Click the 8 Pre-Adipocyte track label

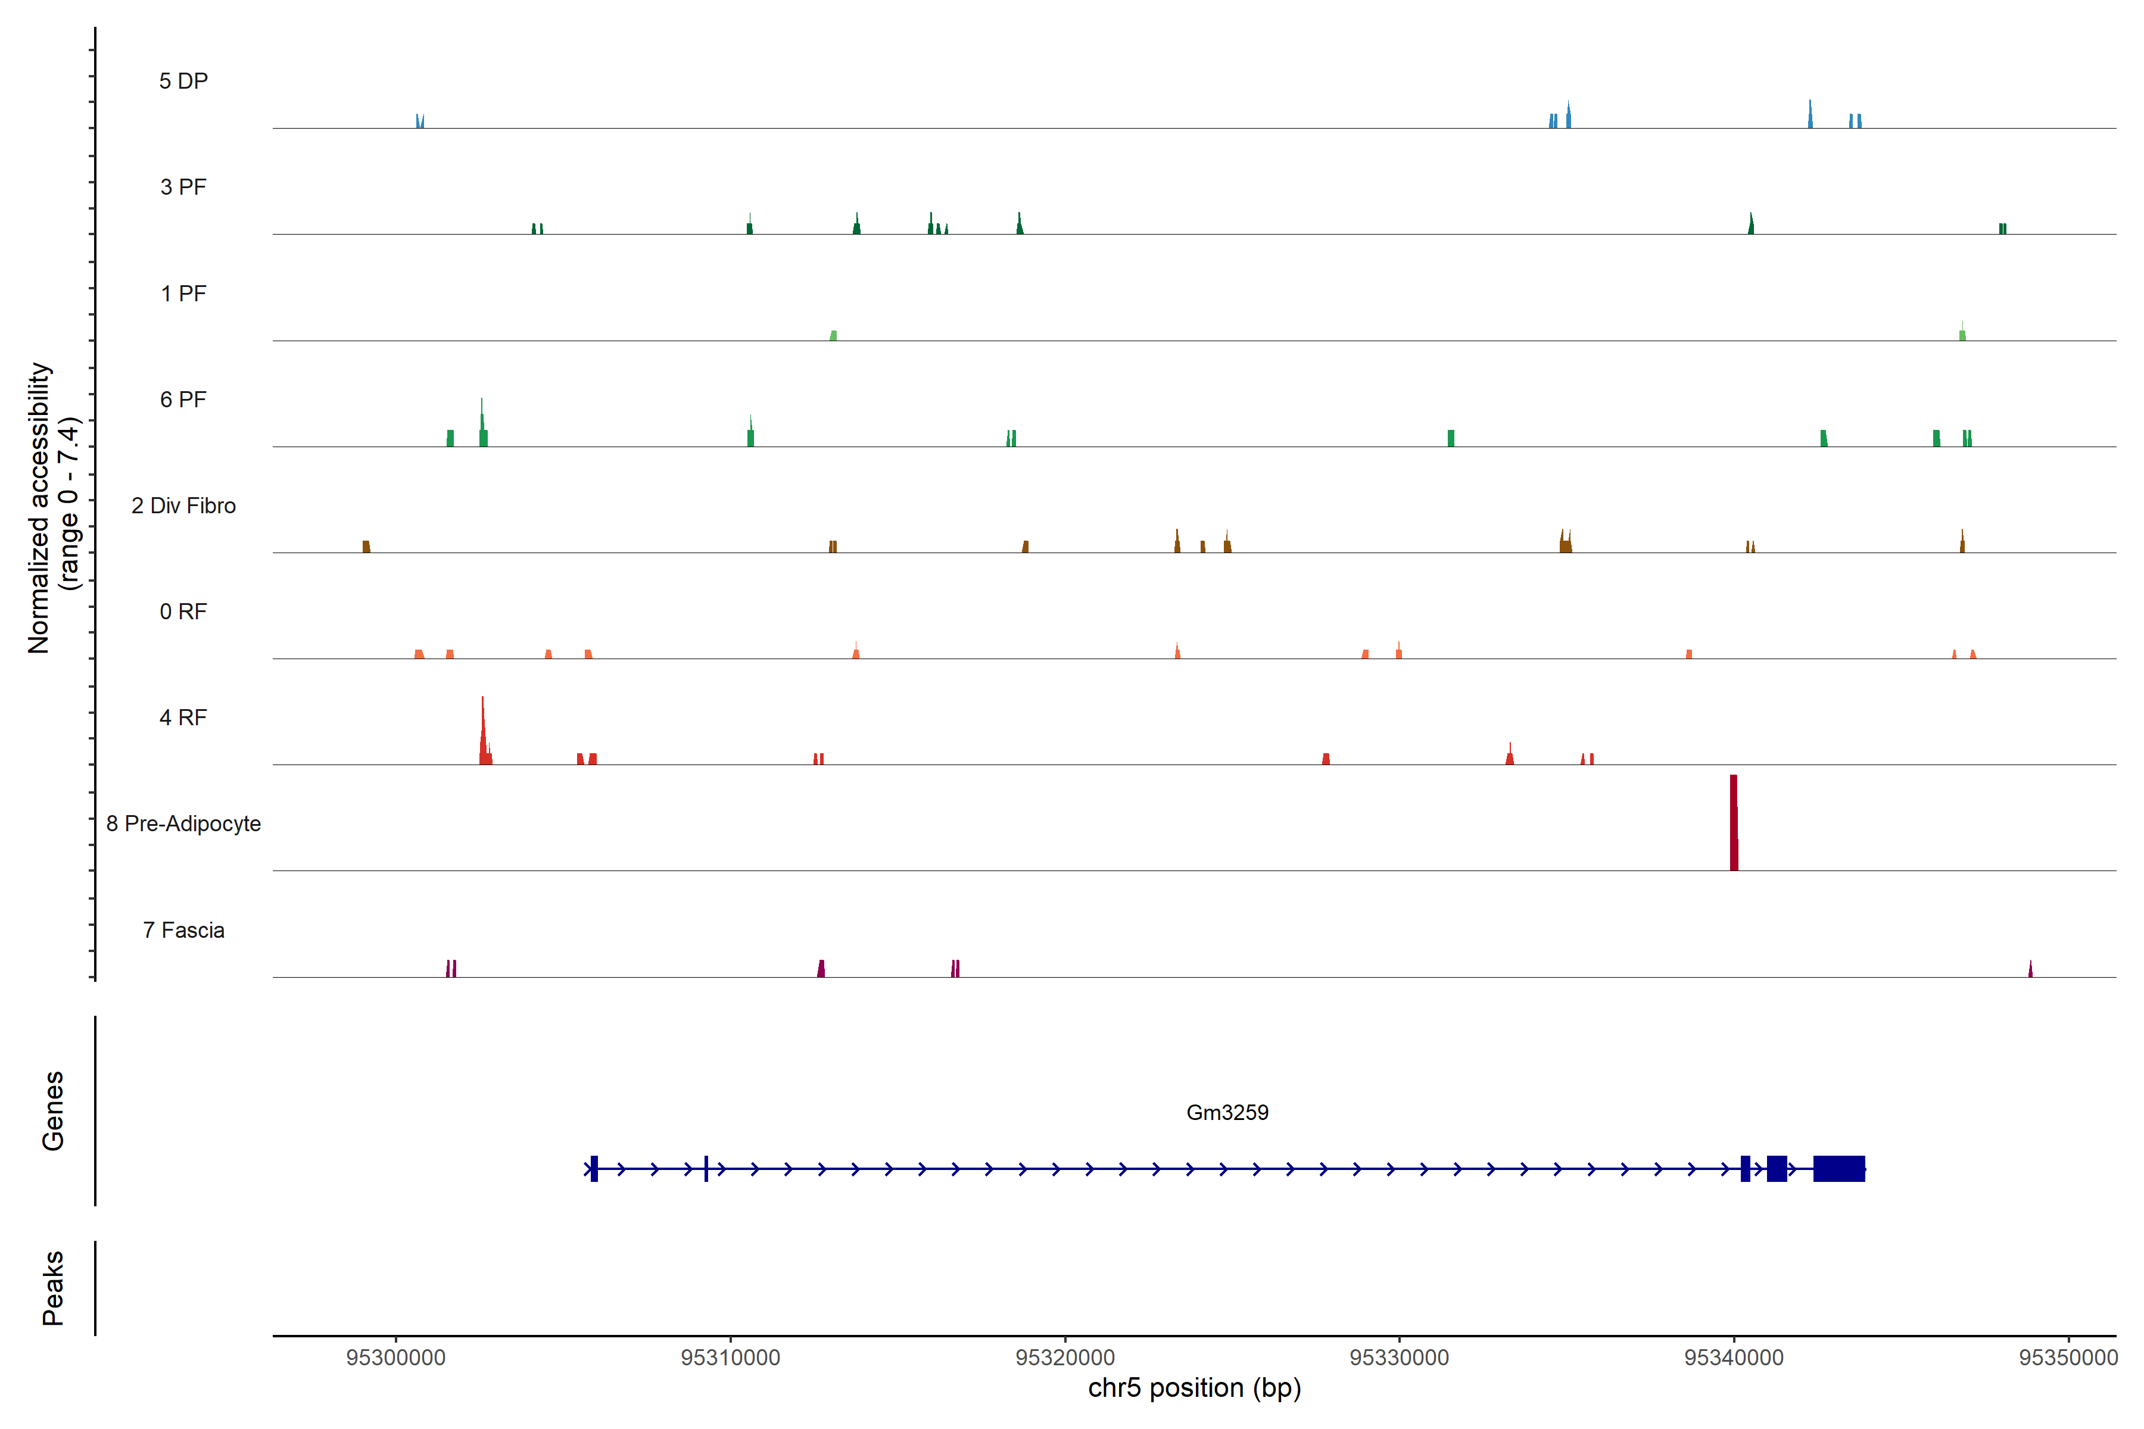(x=183, y=824)
